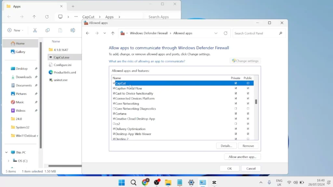Select the Core Networking row

[183, 104]
